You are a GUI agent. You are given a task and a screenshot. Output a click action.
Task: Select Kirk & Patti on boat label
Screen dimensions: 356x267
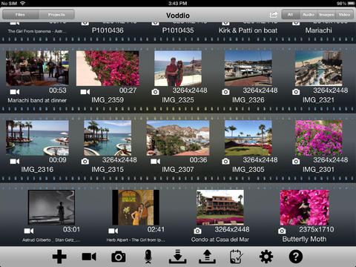[x=248, y=30]
